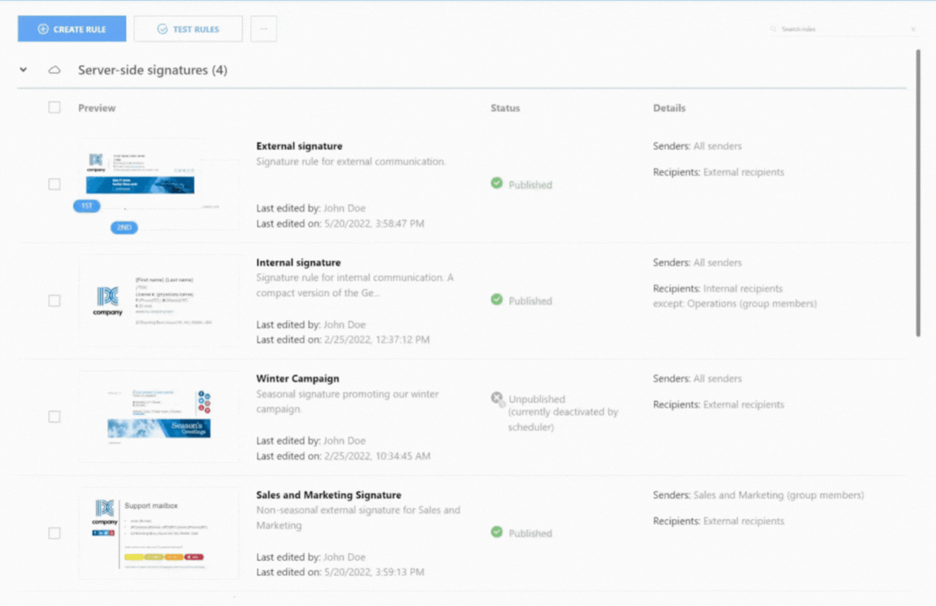Click the Internal signature rule title

click(x=298, y=263)
